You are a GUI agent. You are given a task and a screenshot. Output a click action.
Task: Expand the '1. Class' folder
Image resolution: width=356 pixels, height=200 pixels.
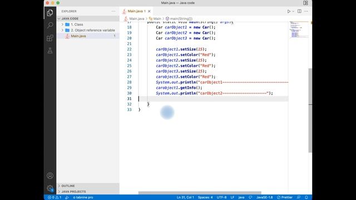[x=88, y=24]
